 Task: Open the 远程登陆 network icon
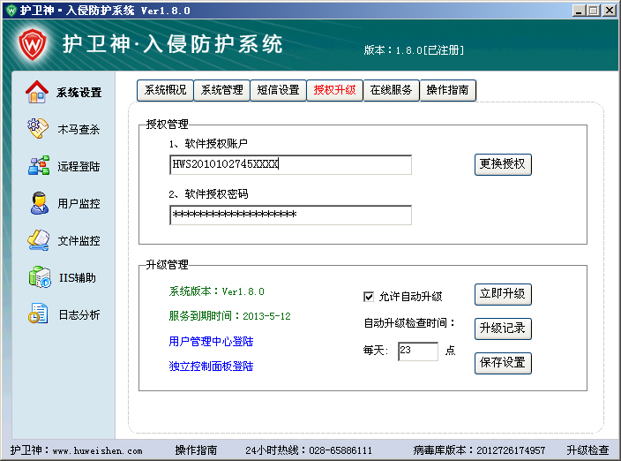tap(37, 166)
